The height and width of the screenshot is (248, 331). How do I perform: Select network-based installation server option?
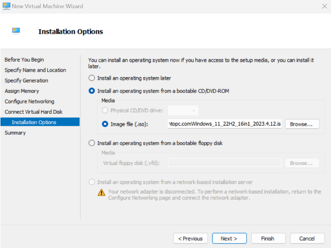[92, 182]
